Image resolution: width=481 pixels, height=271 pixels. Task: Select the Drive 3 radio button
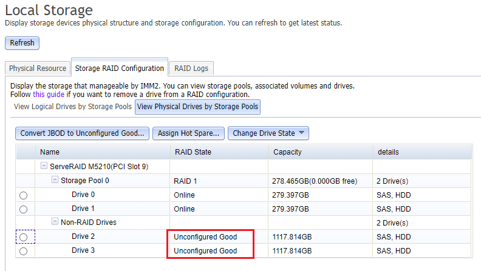[24, 251]
